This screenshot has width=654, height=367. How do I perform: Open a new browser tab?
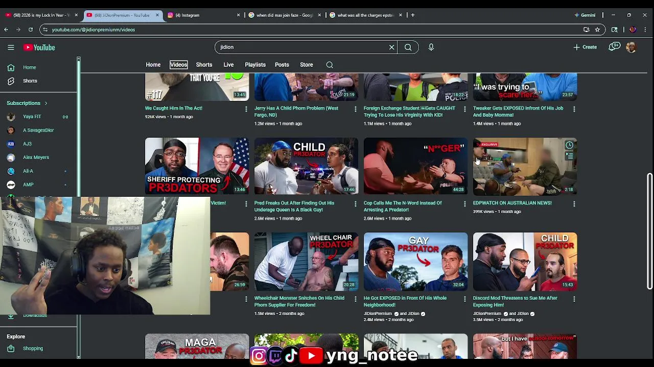point(412,15)
